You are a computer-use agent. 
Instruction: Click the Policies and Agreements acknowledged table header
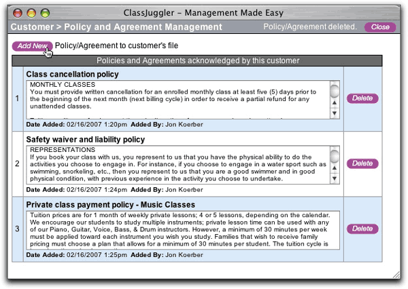(197, 60)
